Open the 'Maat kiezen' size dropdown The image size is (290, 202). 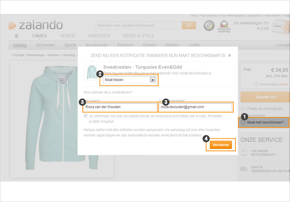pyautogui.click(x=129, y=80)
